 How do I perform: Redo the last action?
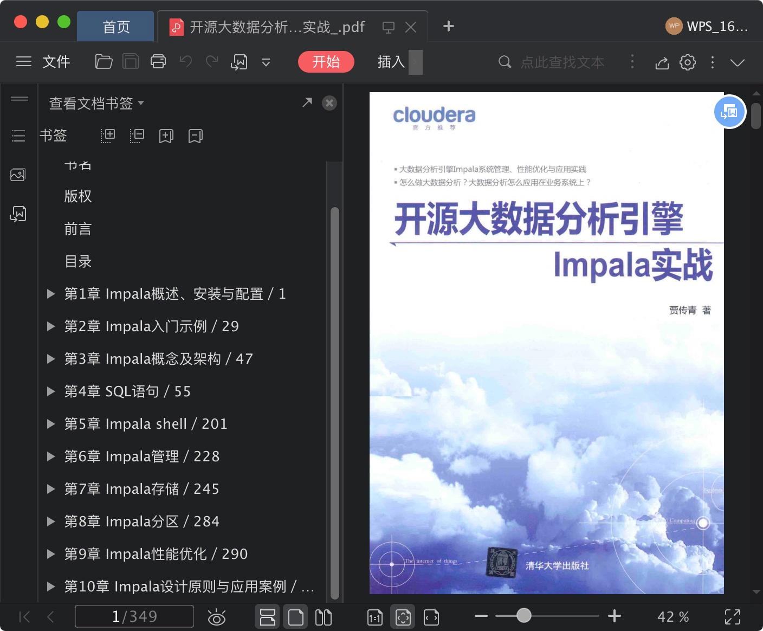pos(212,61)
